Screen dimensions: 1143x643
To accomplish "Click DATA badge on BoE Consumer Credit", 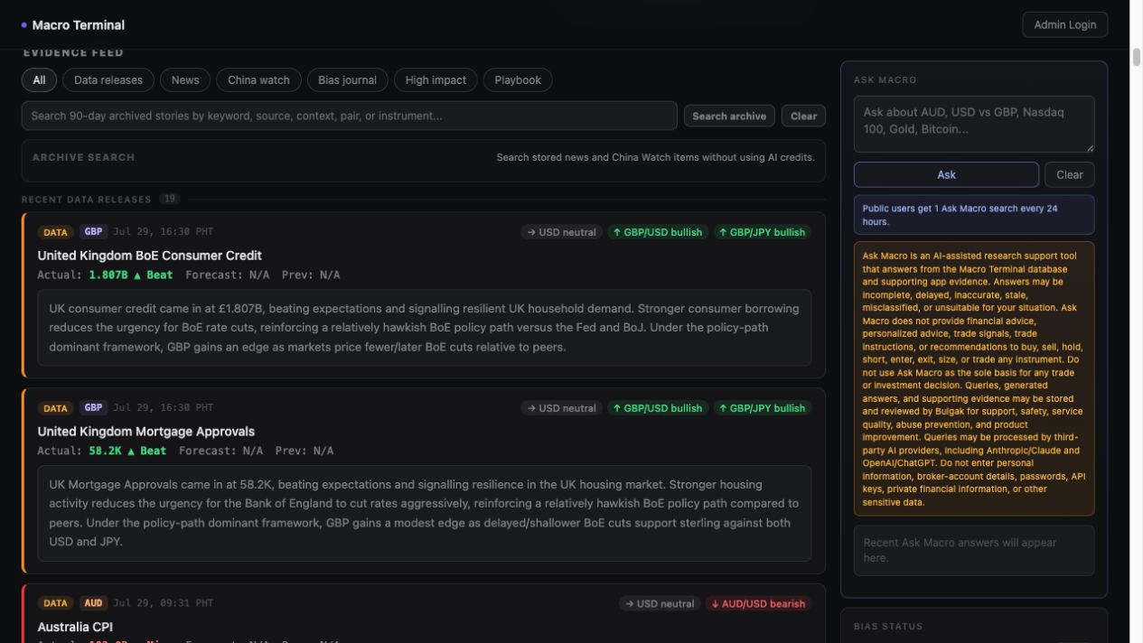I will click(56, 232).
